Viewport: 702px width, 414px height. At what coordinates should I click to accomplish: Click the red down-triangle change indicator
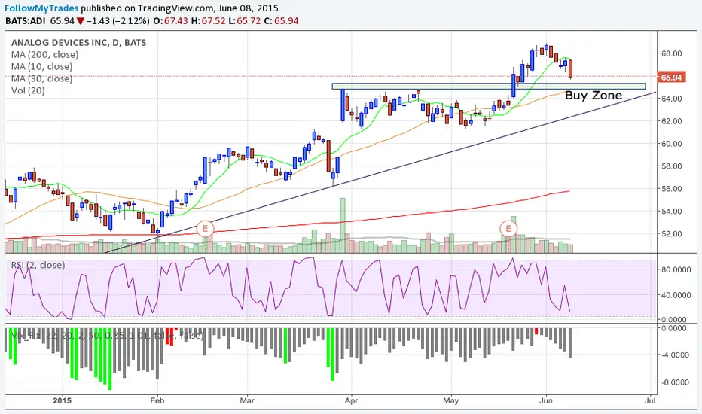80,21
